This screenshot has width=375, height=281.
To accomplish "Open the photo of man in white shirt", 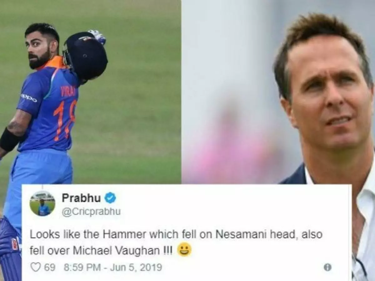I will (x=278, y=92).
